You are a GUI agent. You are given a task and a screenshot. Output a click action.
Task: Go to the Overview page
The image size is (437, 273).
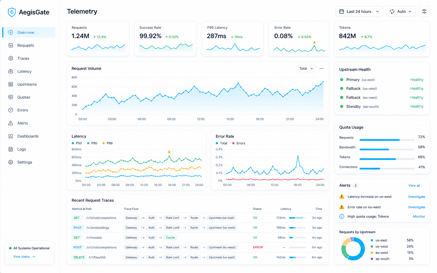pos(29,32)
